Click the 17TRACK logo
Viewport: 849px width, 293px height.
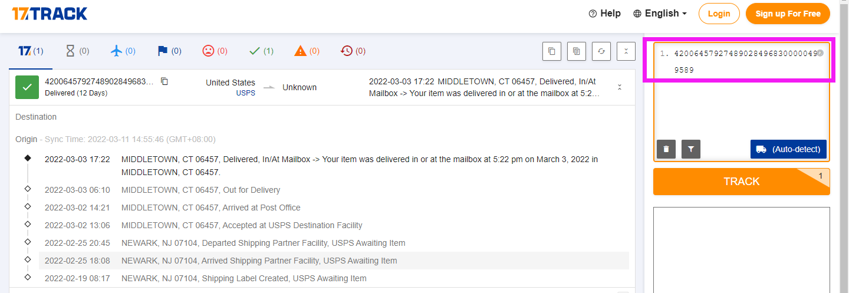click(x=50, y=13)
